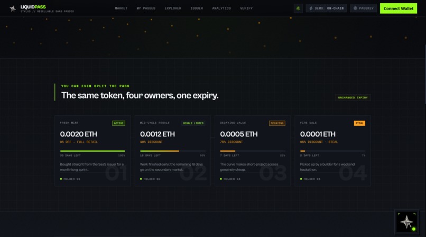
Task: Open the Issuer nav item
Action: coord(197,8)
